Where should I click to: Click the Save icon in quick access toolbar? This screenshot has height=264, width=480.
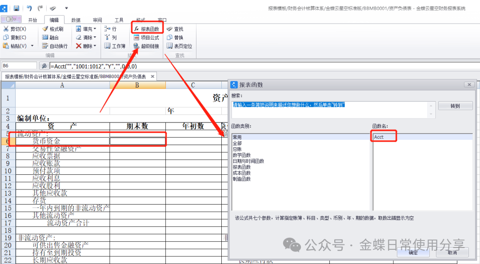coord(16,8)
